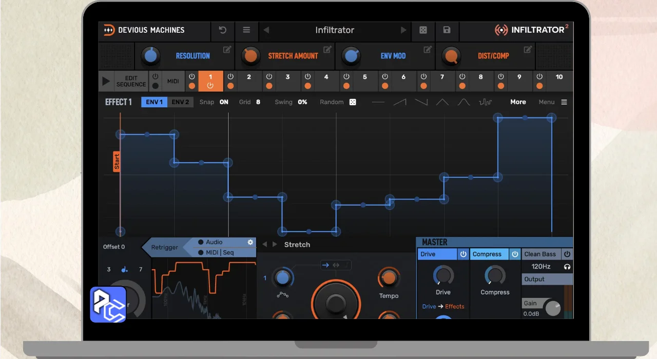Click More for extra envelope shapes
The image size is (657, 359).
coord(518,102)
